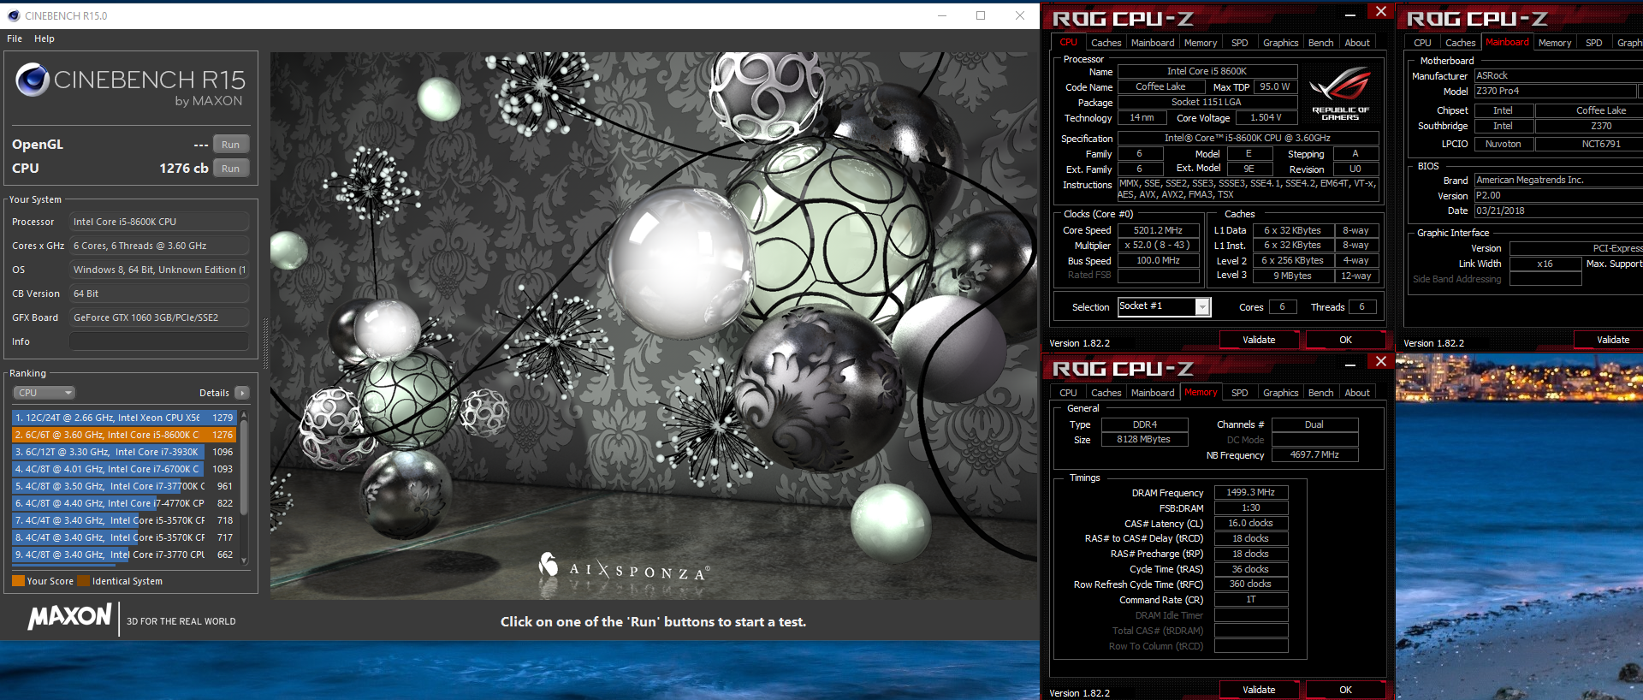Click the NB Frequency value 4697.7 MHz
This screenshot has height=700, width=1643.
pos(1314,455)
